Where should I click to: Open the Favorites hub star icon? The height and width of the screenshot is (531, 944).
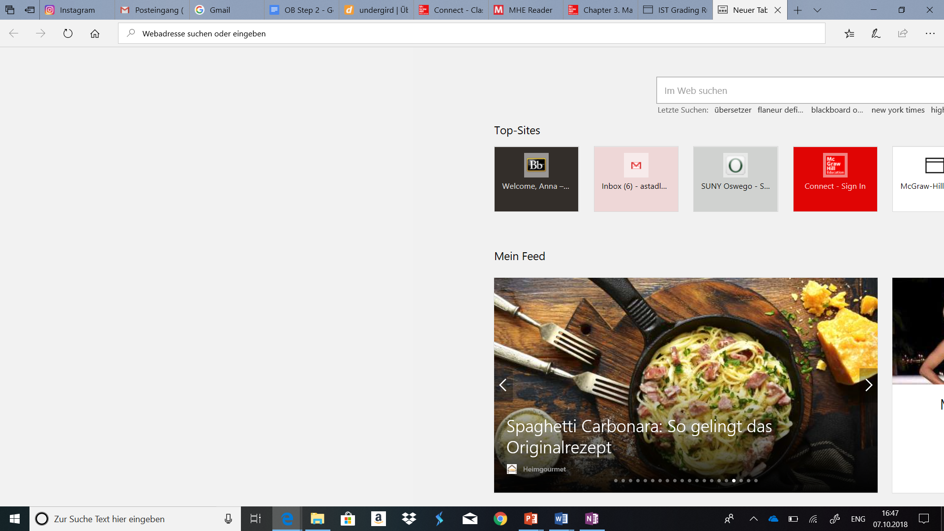pos(849,33)
